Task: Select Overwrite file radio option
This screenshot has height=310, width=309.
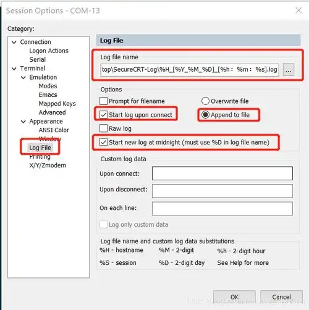Action: point(205,101)
